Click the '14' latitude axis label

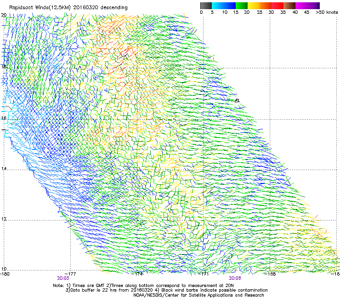[4, 169]
